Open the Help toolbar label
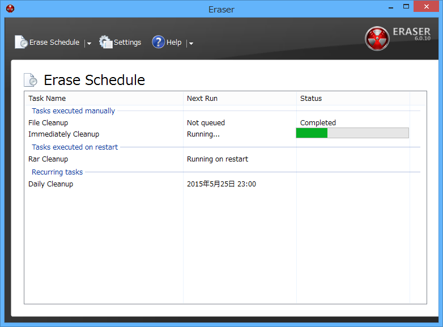The height and width of the screenshot is (327, 443). [174, 43]
